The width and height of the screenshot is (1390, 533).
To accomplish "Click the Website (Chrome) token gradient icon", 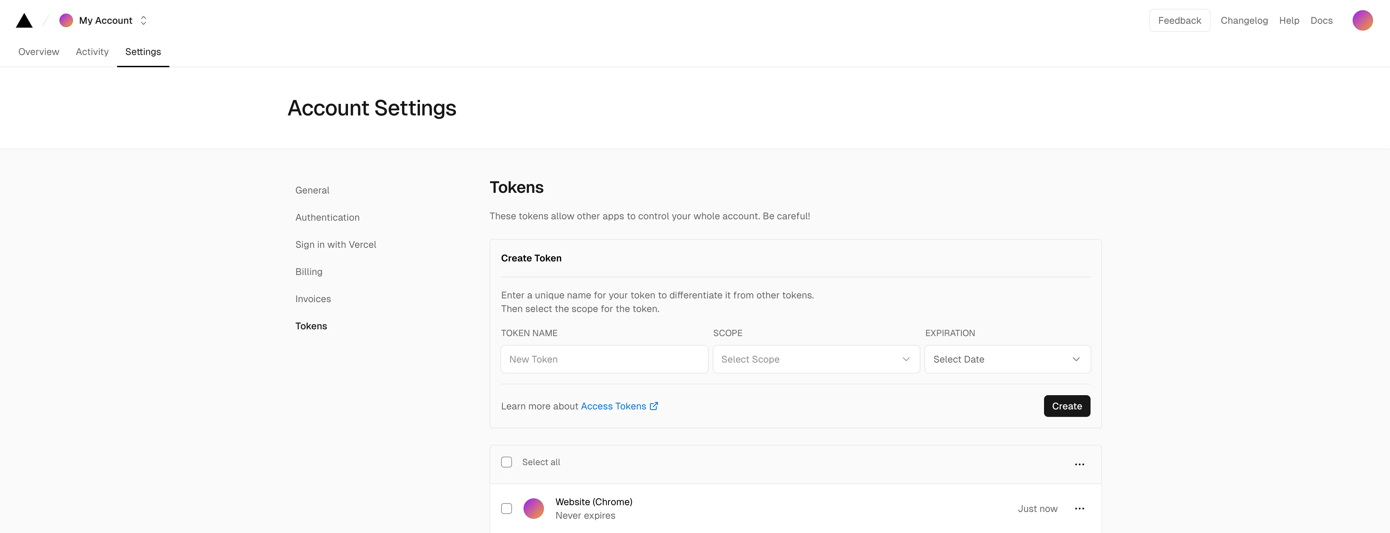I will pyautogui.click(x=534, y=508).
